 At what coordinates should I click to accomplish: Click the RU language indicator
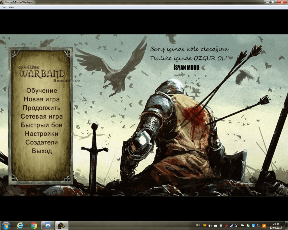point(198,225)
